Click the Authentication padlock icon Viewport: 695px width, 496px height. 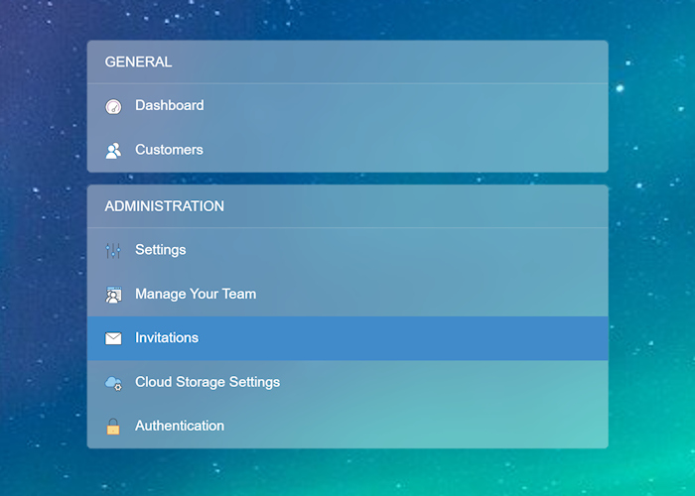tap(113, 427)
